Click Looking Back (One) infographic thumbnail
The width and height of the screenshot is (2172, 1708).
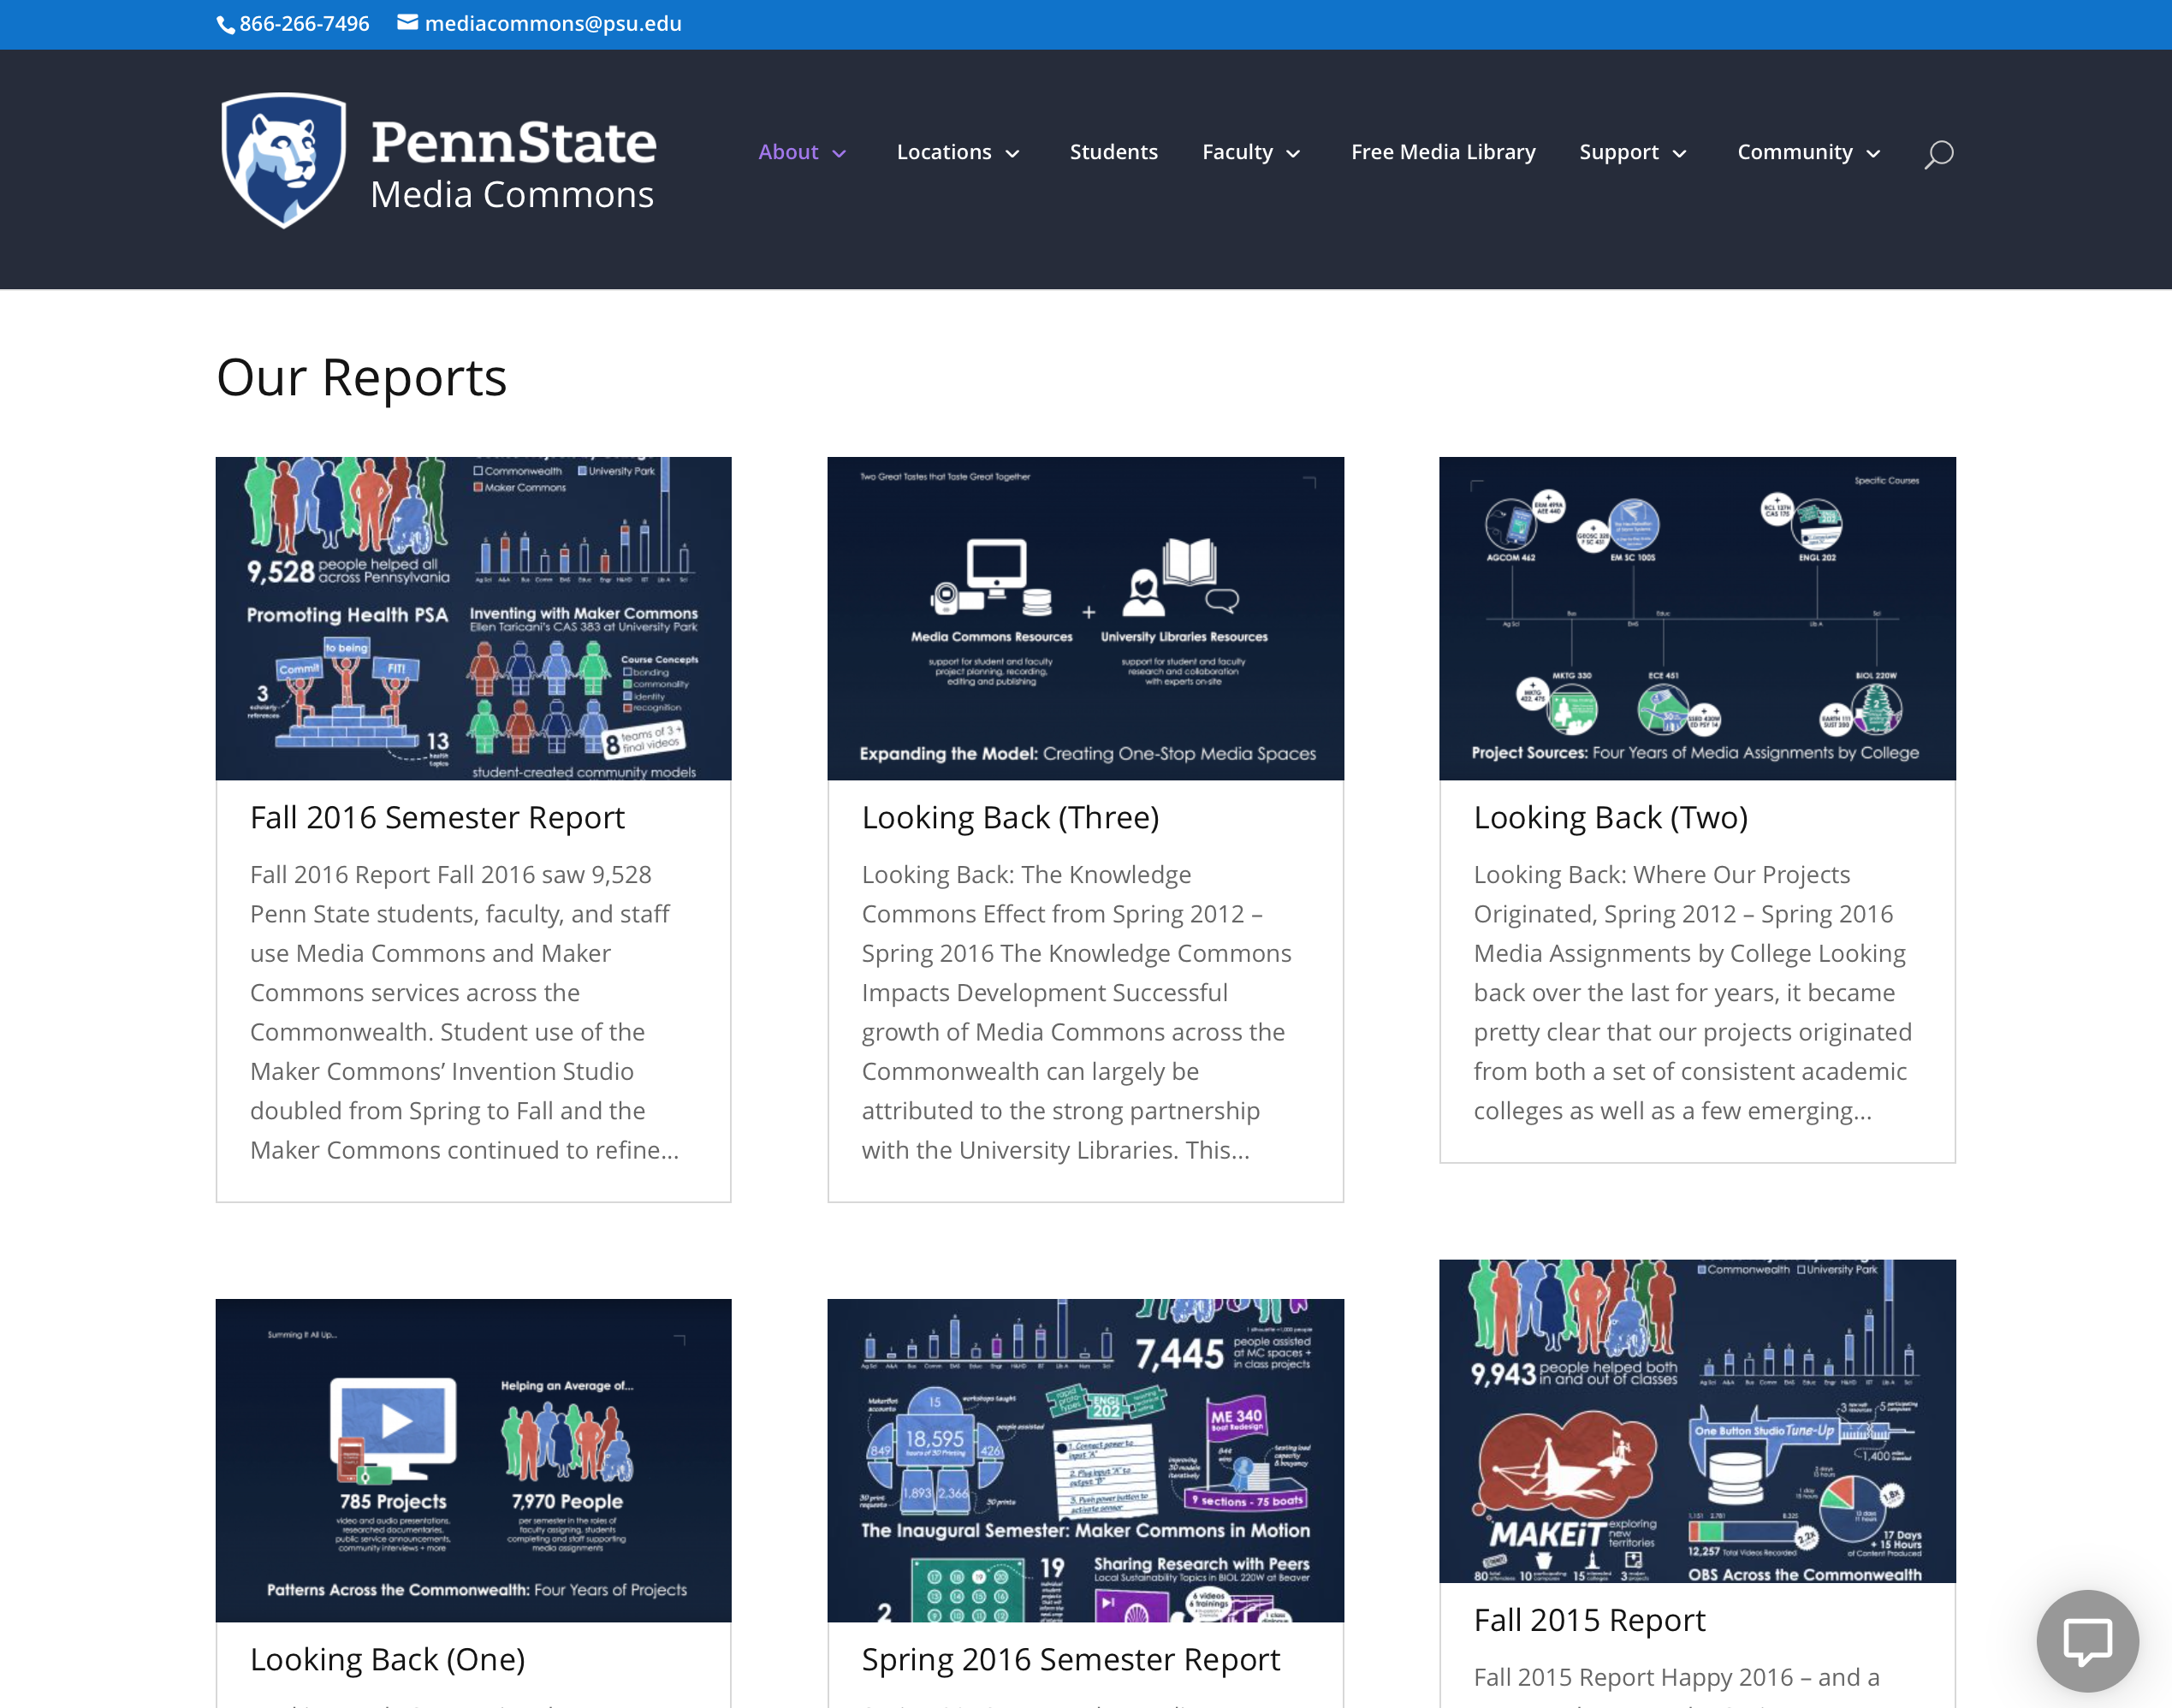point(473,1460)
